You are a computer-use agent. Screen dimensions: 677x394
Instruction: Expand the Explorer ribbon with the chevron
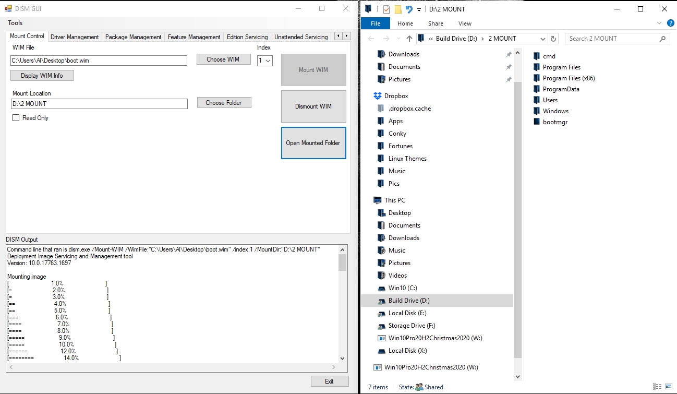(659, 23)
